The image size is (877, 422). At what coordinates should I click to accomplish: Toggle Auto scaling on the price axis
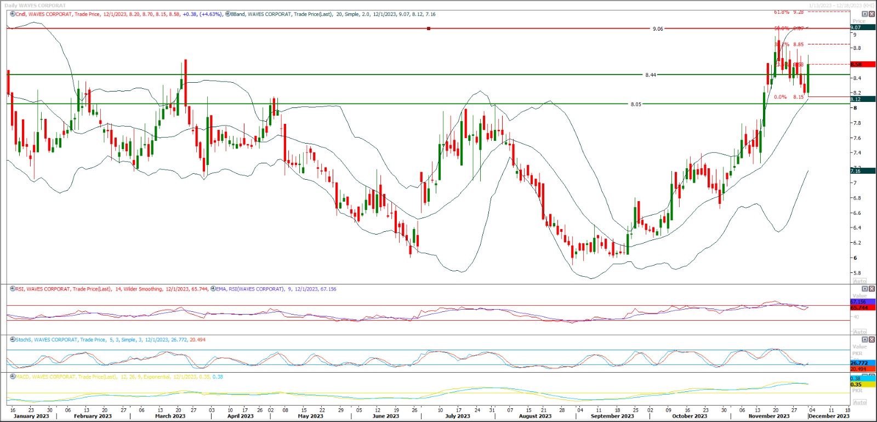coord(859,281)
